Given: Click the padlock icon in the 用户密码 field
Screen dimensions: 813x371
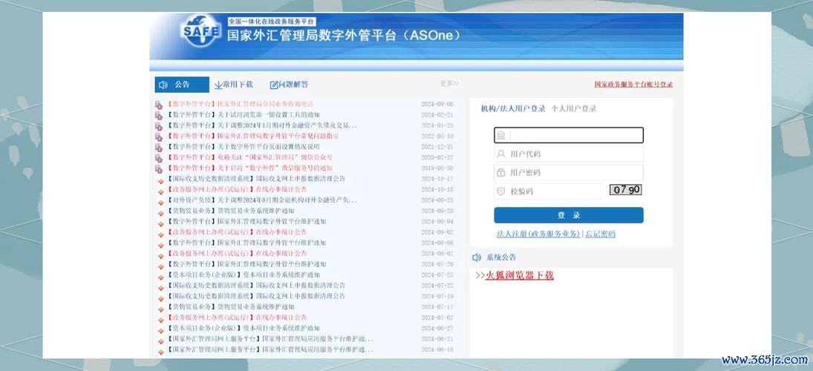Looking at the screenshot, I should point(501,173).
